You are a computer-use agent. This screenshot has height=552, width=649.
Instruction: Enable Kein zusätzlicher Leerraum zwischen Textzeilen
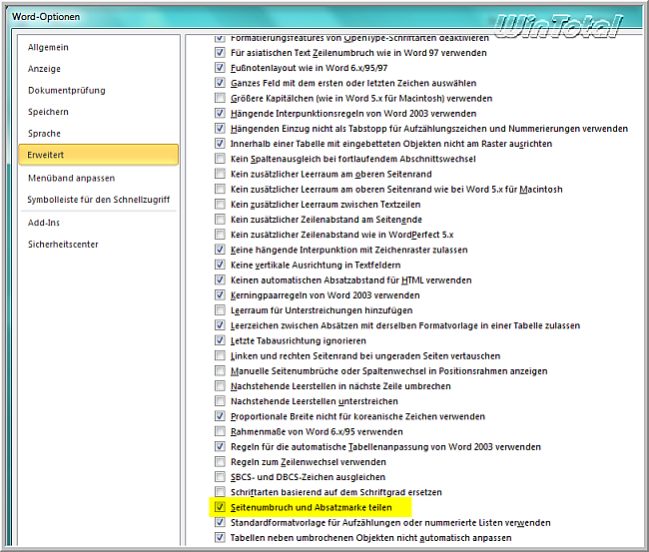pyautogui.click(x=220, y=204)
